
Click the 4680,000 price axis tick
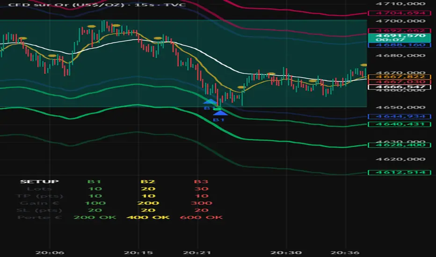pyautogui.click(x=400, y=55)
